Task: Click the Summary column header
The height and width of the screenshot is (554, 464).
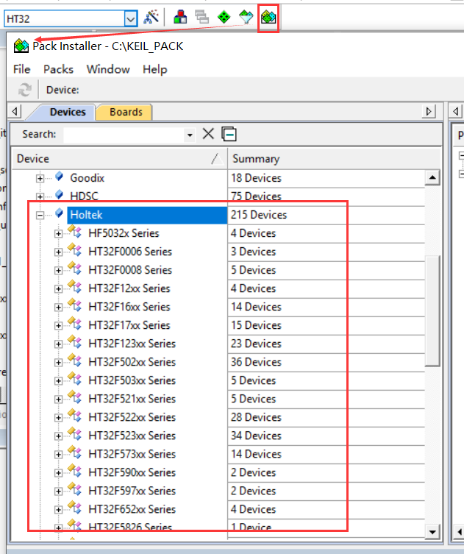Action: coord(256,158)
